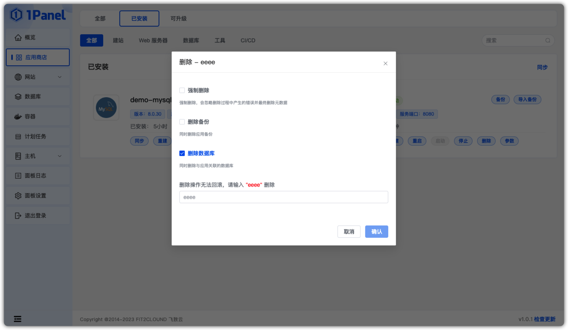568x330 pixels.
Task: Check the 删除备份 option
Action: tap(182, 122)
